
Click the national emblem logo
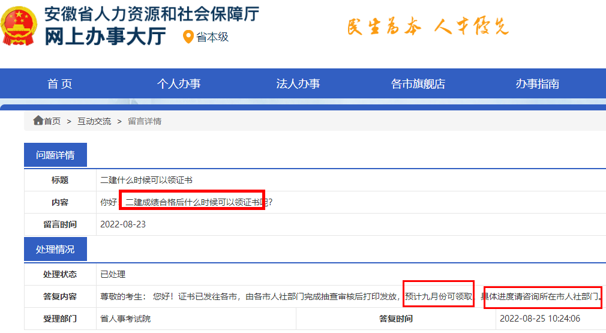click(19, 25)
